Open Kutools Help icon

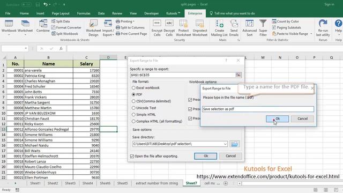(338, 24)
